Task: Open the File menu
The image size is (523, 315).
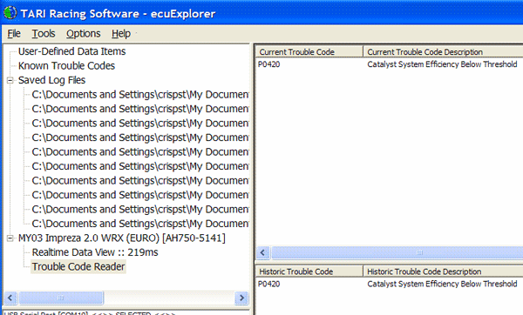Action: pyautogui.click(x=14, y=34)
